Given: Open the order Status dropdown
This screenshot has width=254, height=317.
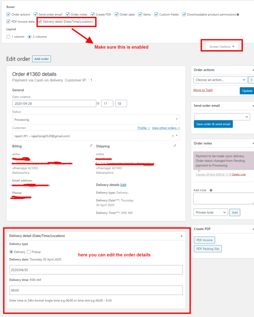Looking at the screenshot, I should (96, 119).
